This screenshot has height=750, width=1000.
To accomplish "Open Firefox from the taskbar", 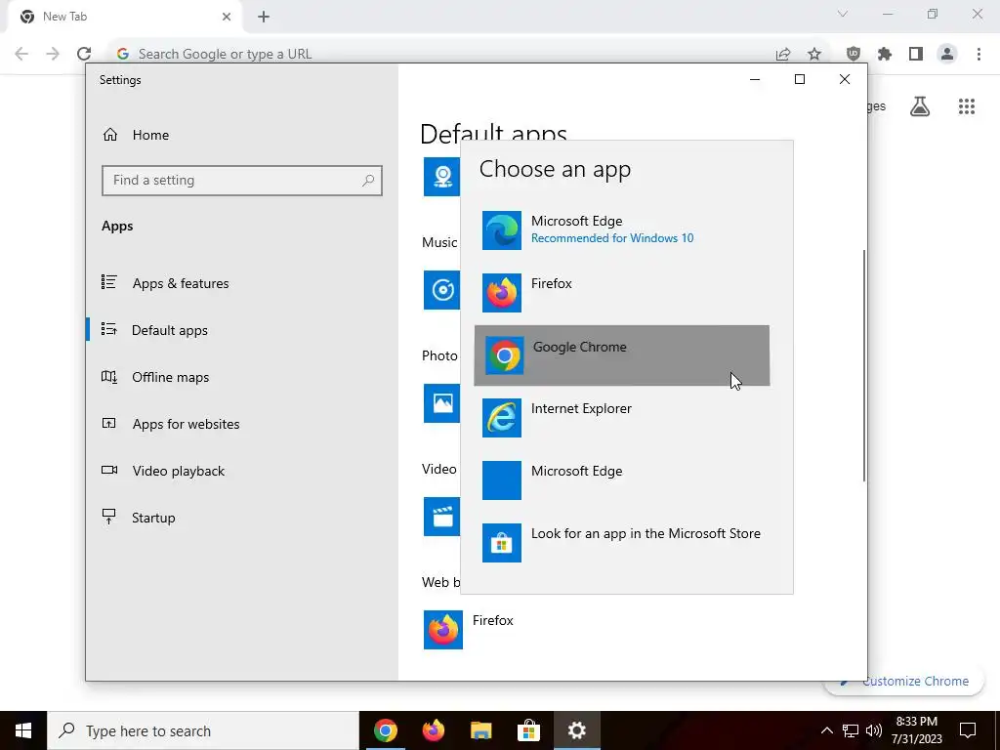I will 433,730.
